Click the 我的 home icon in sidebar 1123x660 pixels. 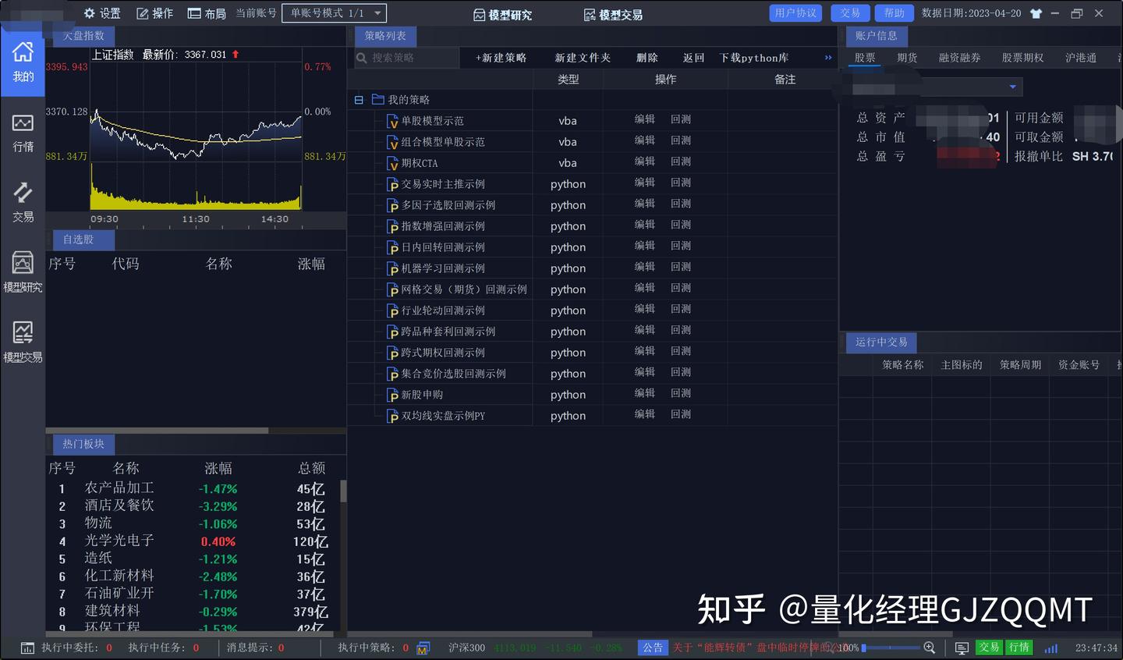[23, 59]
